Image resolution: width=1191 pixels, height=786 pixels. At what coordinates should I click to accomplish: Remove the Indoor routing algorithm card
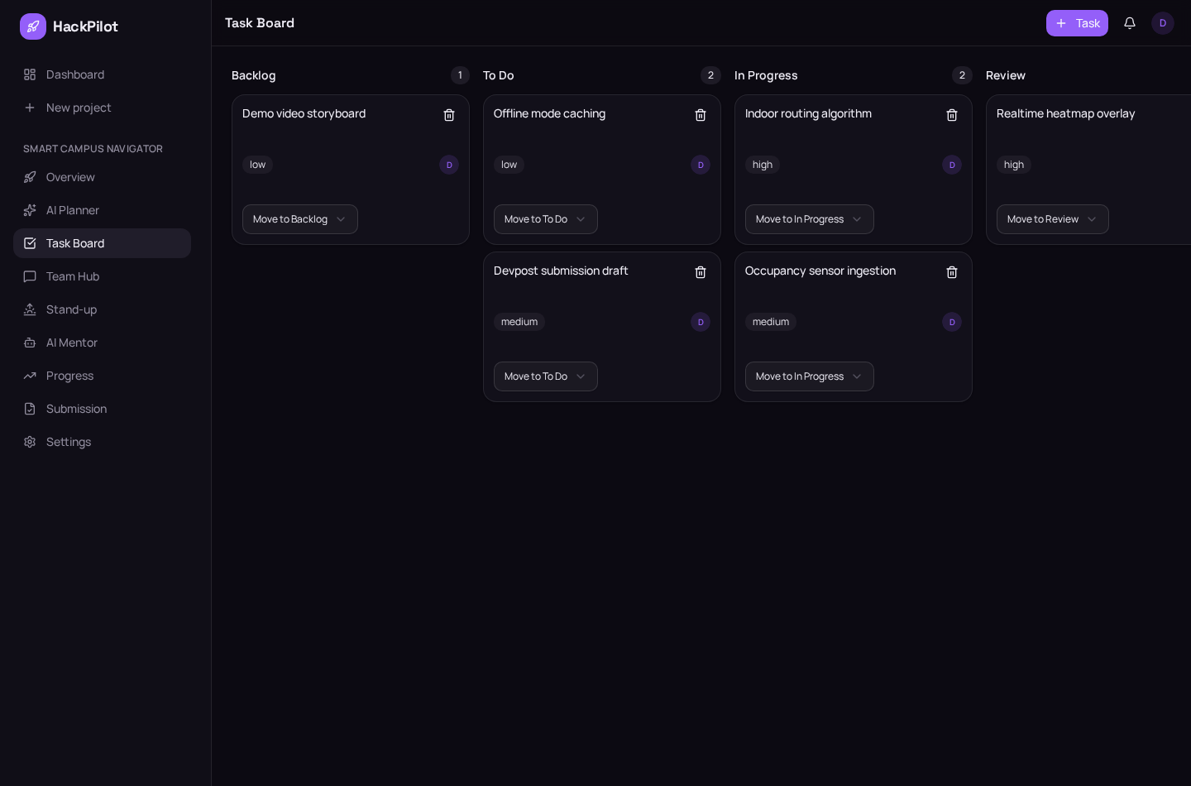click(952, 115)
